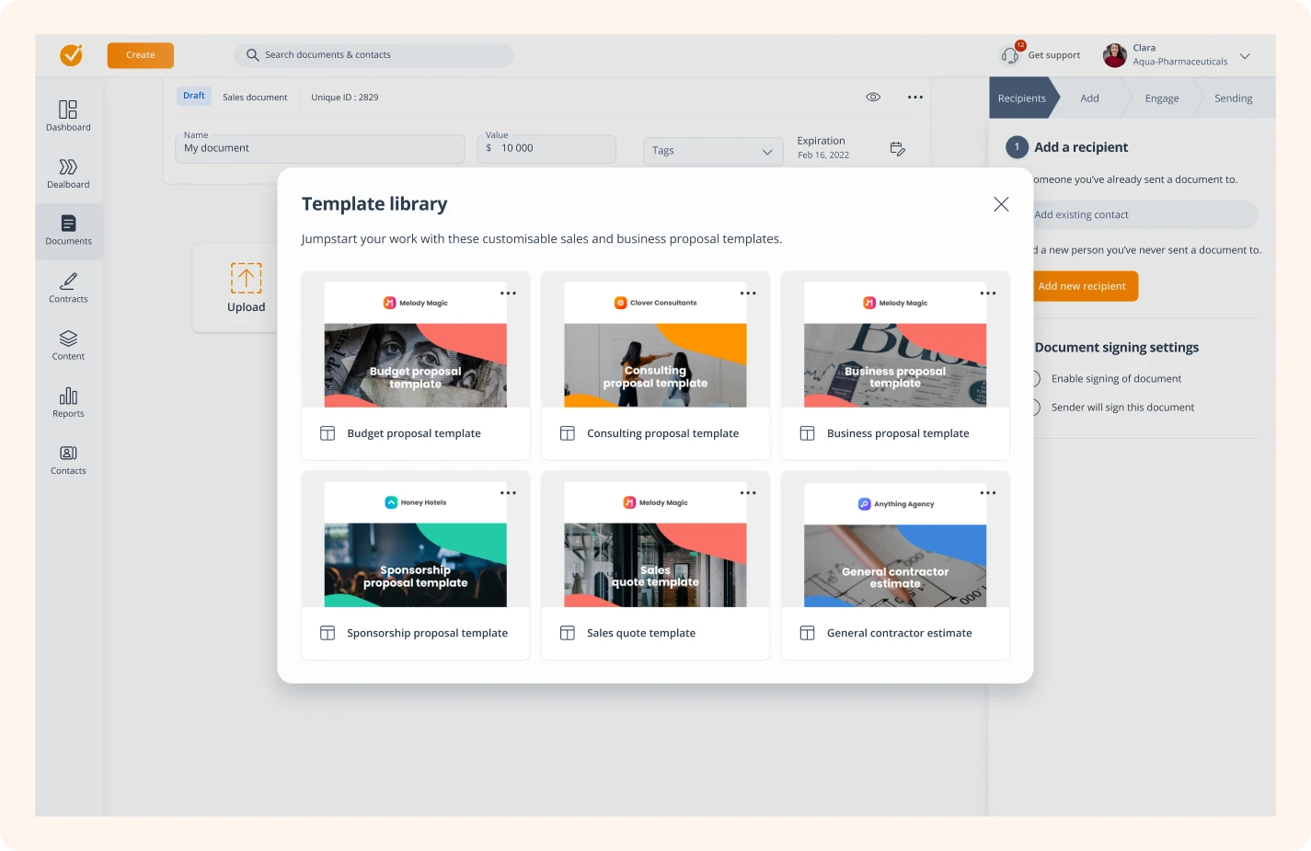1311x851 pixels.
Task: Open the Contracts section
Action: click(67, 287)
